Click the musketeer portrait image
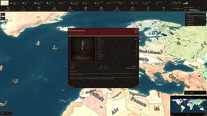This screenshot has height=116, width=207. (83, 49)
